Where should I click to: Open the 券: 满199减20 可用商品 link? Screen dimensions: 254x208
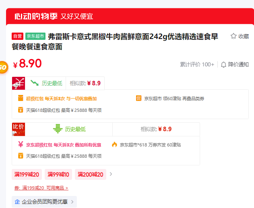click(41, 188)
